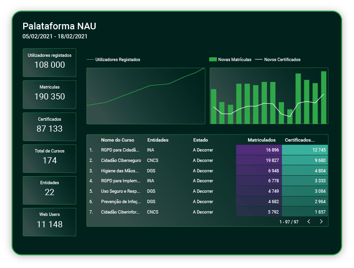The height and width of the screenshot is (268, 354).
Task: Select the 'RGPD para Cidadã...' course name
Action: click(120, 150)
